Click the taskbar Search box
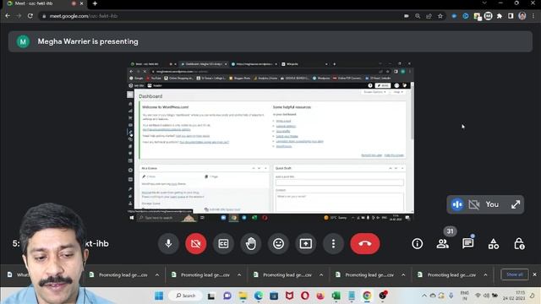Screen dimensions: 541x304 click(186, 296)
